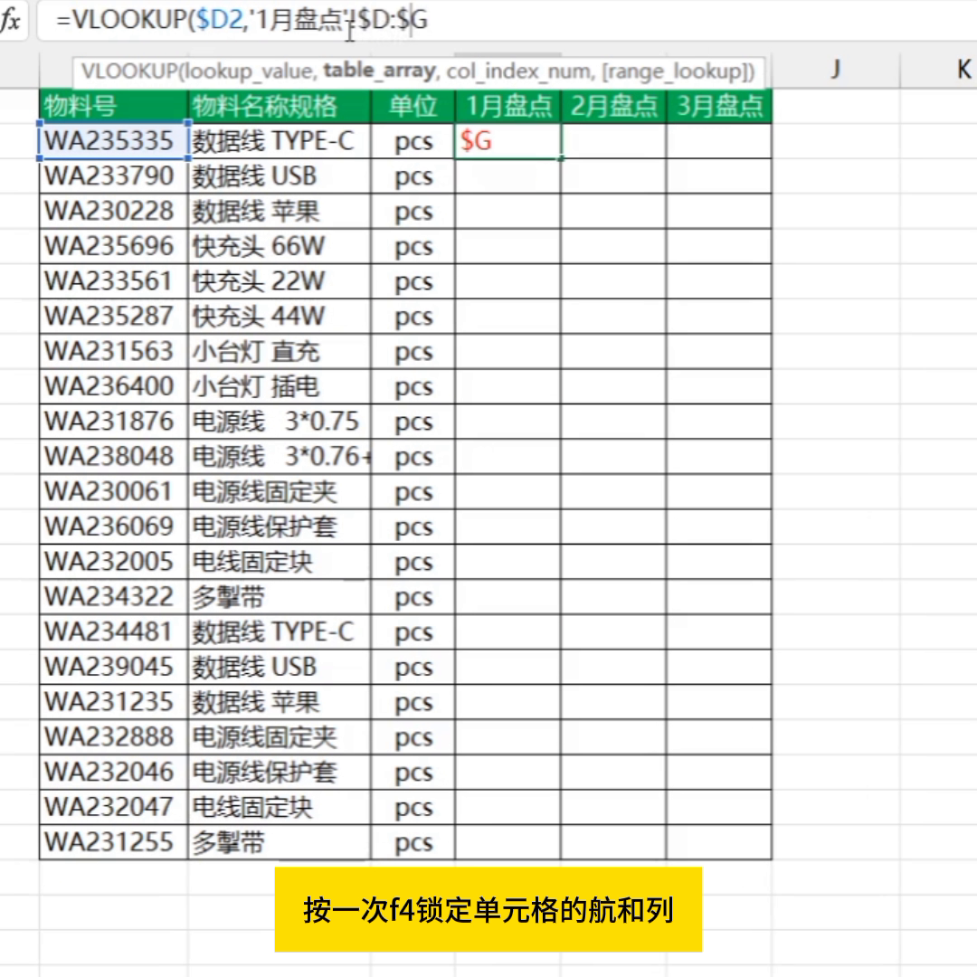Click 电源线 3*0.75 name cell
Viewport: 977px width, 977px height.
tap(280, 422)
